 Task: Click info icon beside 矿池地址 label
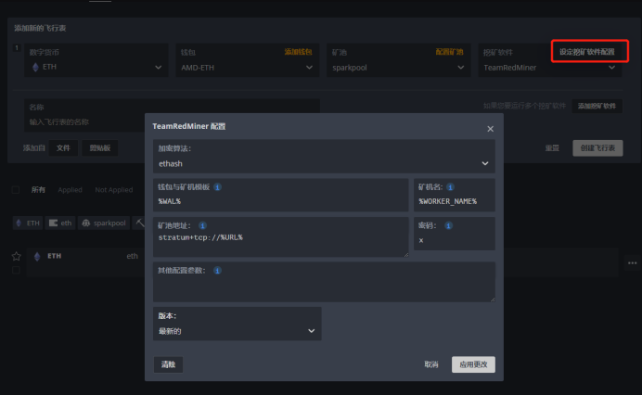pyautogui.click(x=202, y=224)
